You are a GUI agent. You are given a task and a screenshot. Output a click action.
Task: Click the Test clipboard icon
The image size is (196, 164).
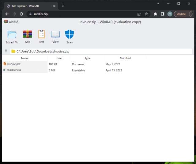point(41,34)
